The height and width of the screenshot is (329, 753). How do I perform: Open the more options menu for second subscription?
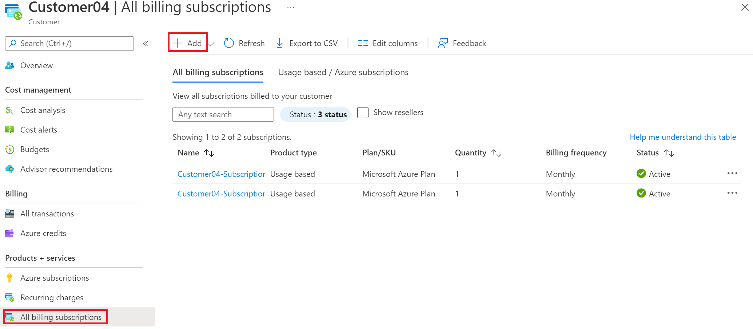[732, 193]
